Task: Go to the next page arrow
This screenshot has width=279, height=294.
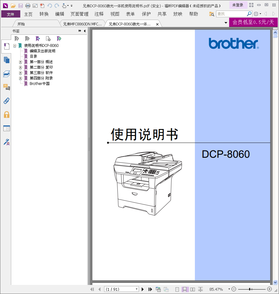Action: point(143,289)
